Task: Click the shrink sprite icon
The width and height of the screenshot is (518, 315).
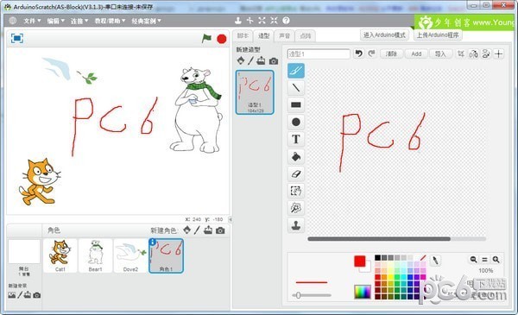Action: coord(274,21)
